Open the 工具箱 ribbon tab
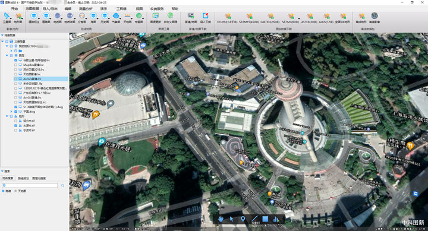The image size is (428, 231). coord(121,9)
